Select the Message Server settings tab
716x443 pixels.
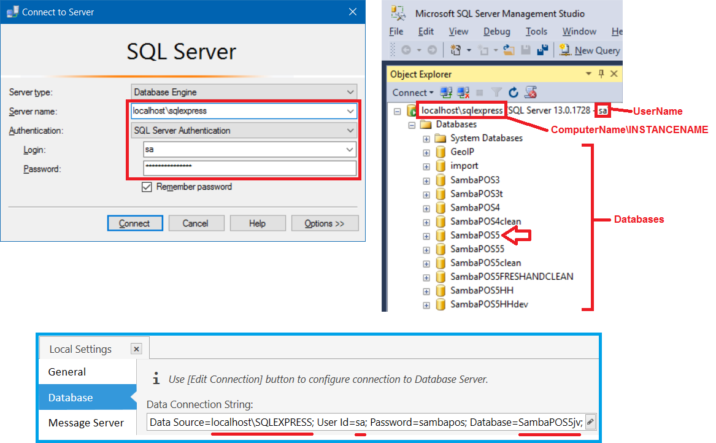pyautogui.click(x=88, y=423)
